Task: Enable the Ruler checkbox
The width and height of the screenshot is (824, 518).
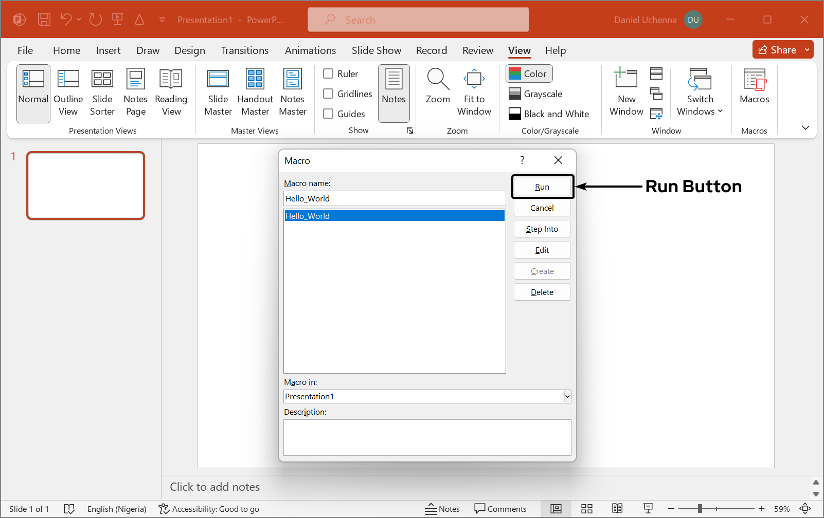Action: click(328, 73)
